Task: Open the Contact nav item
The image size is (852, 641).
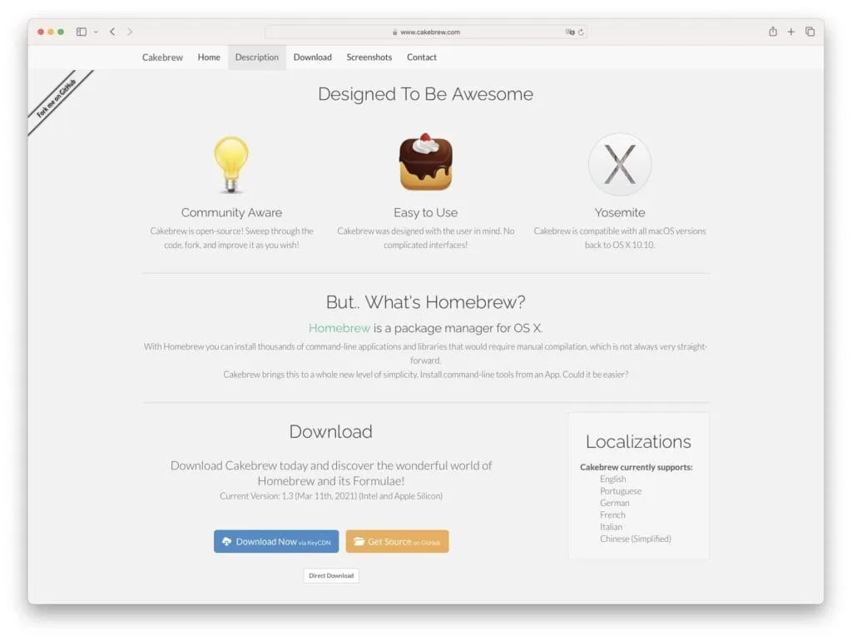Action: pos(422,57)
